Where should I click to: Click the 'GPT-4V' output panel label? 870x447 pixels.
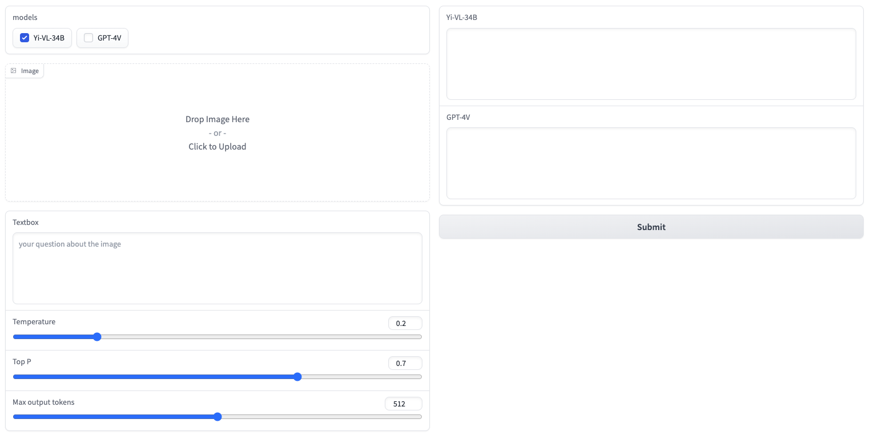458,117
